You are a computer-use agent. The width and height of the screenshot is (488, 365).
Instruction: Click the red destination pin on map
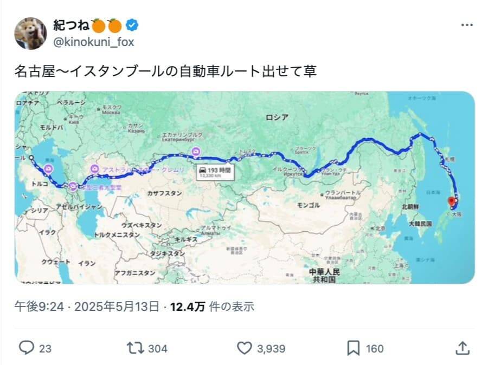pos(451,203)
